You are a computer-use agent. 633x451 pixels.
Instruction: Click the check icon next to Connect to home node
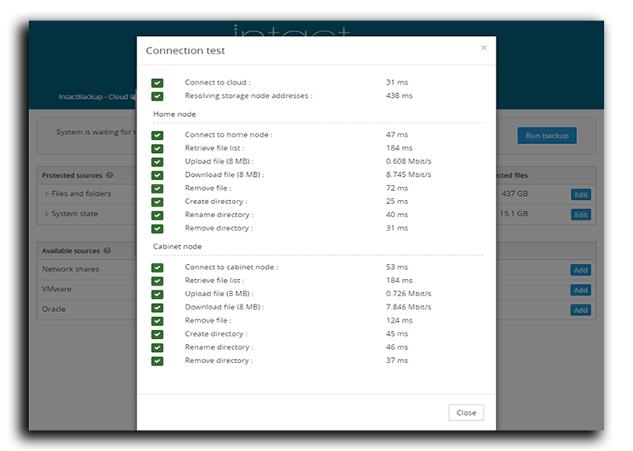(x=157, y=135)
